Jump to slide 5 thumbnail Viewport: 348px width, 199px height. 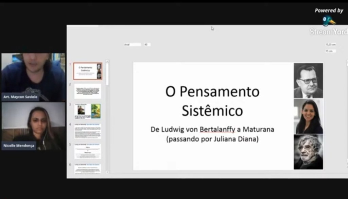(x=87, y=151)
